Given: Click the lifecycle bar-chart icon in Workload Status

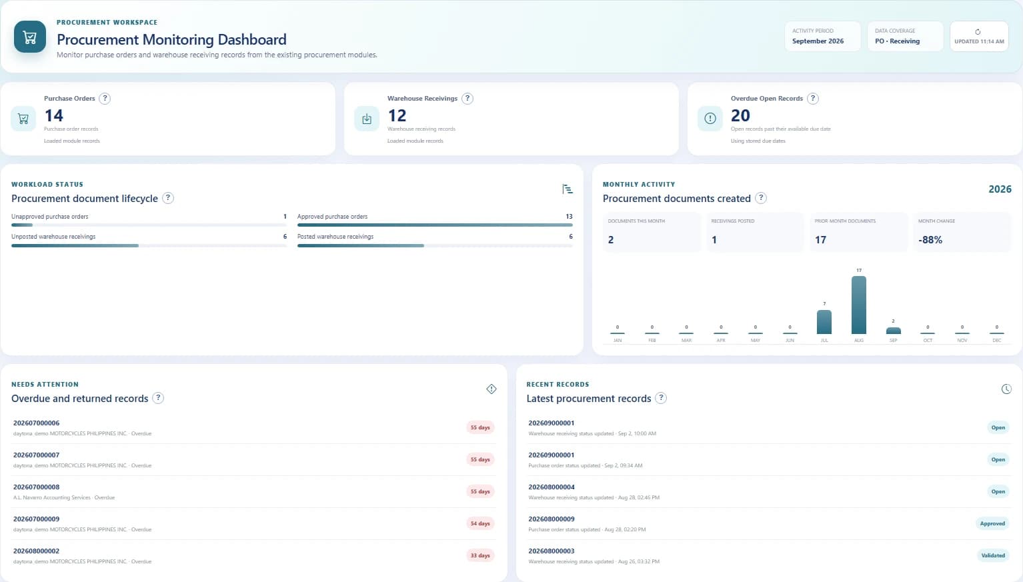Looking at the screenshot, I should (x=568, y=189).
